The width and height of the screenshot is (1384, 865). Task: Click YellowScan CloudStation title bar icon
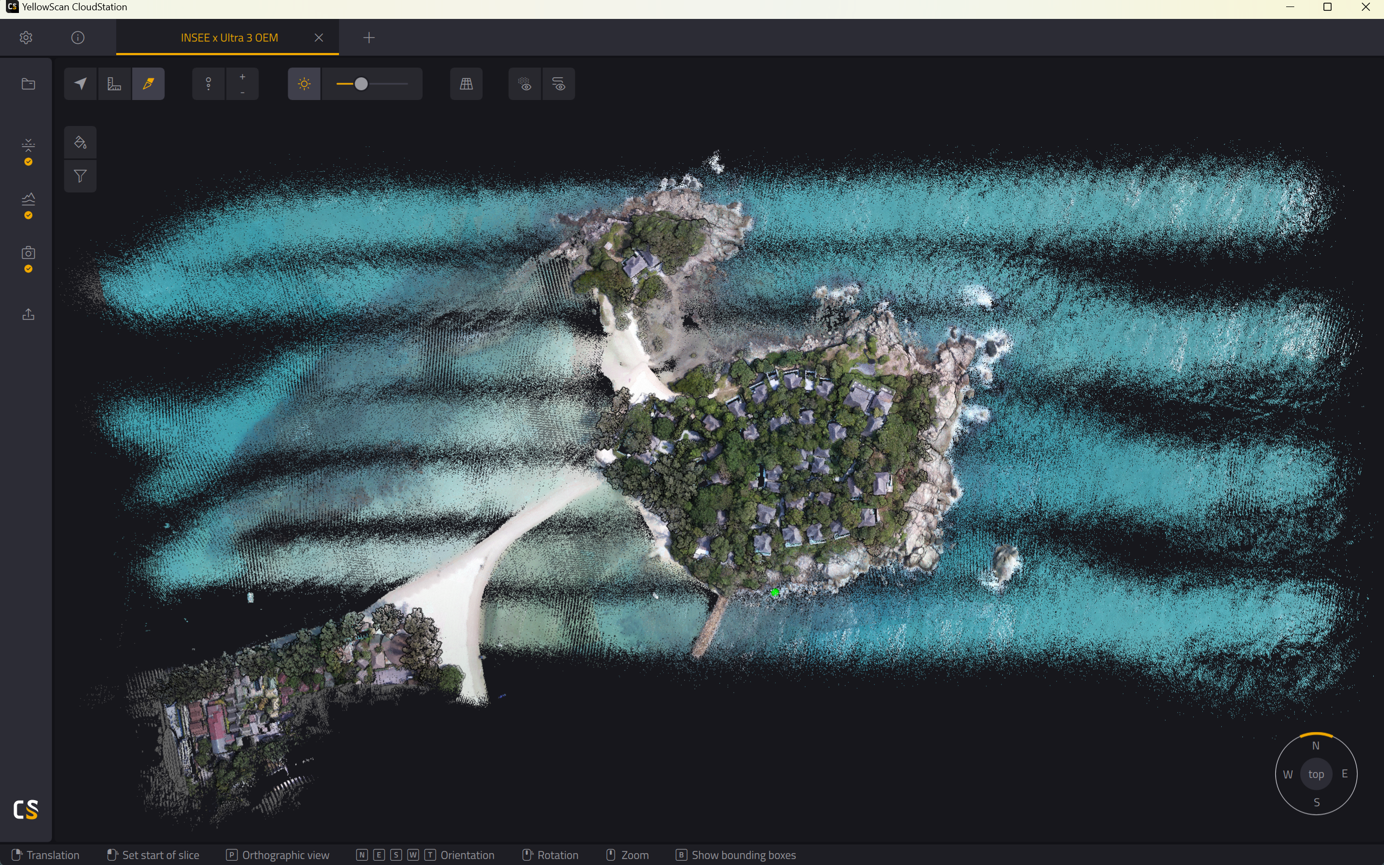[x=11, y=7]
